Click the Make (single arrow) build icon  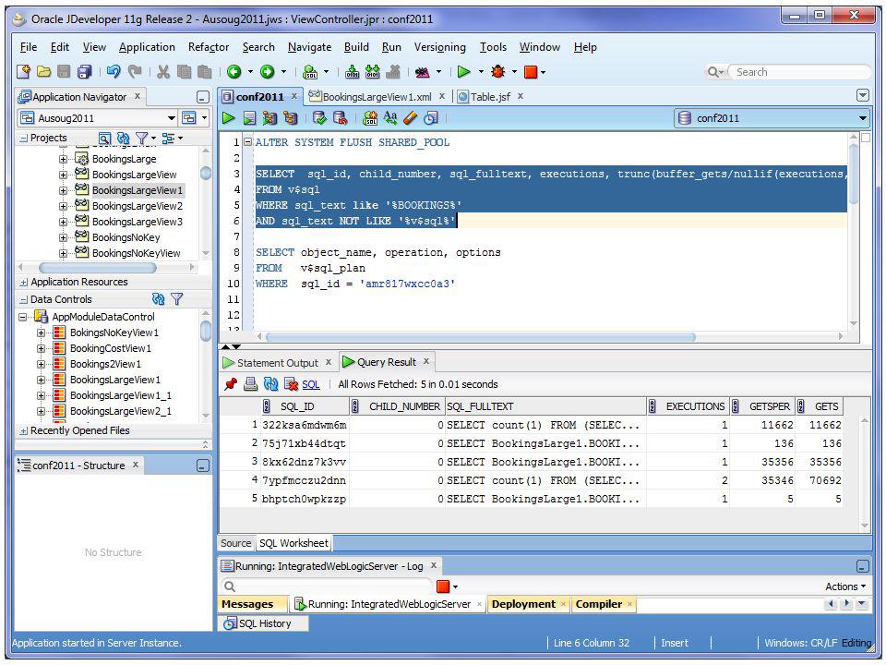click(352, 72)
